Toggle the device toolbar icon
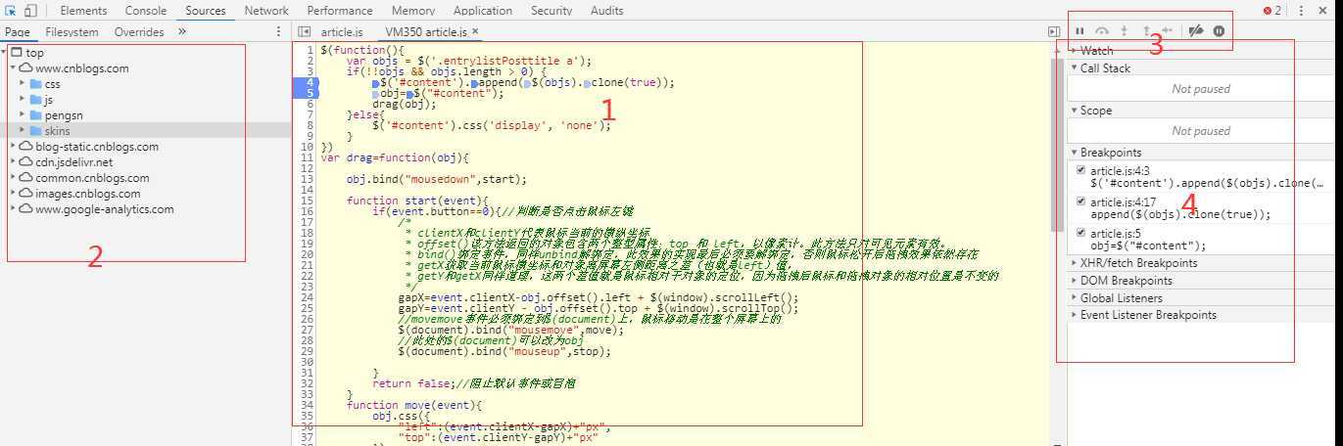1343x446 pixels. click(30, 11)
